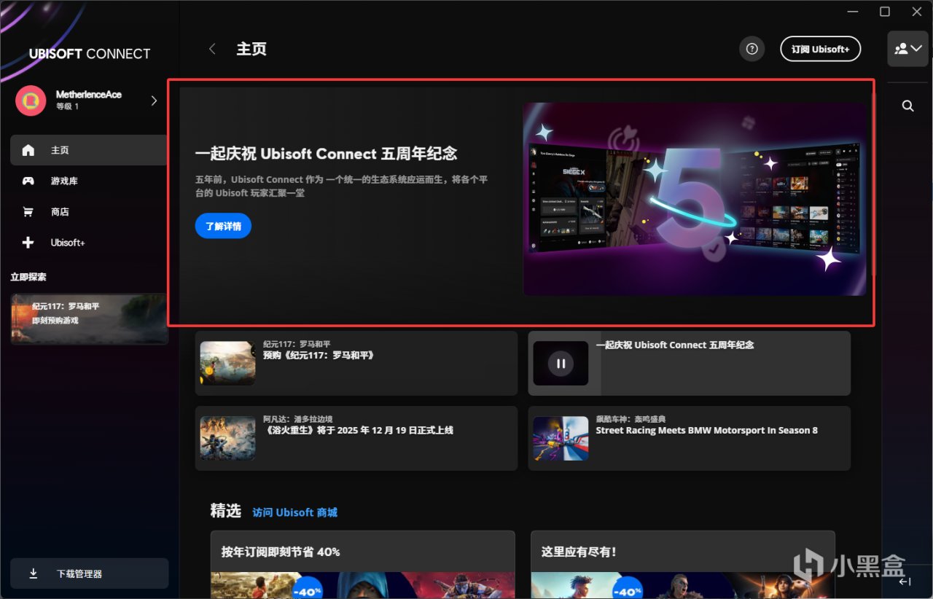Collapse the side panel with arrow icon
The width and height of the screenshot is (933, 599).
tap(905, 582)
